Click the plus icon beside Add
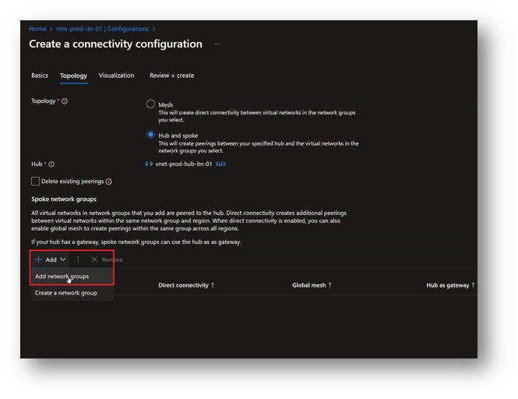This screenshot has width=518, height=399. [x=38, y=260]
